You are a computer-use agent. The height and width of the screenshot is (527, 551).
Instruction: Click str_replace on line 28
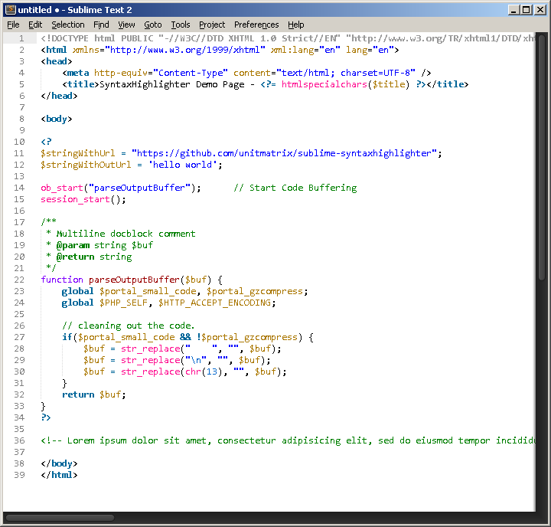151,349
